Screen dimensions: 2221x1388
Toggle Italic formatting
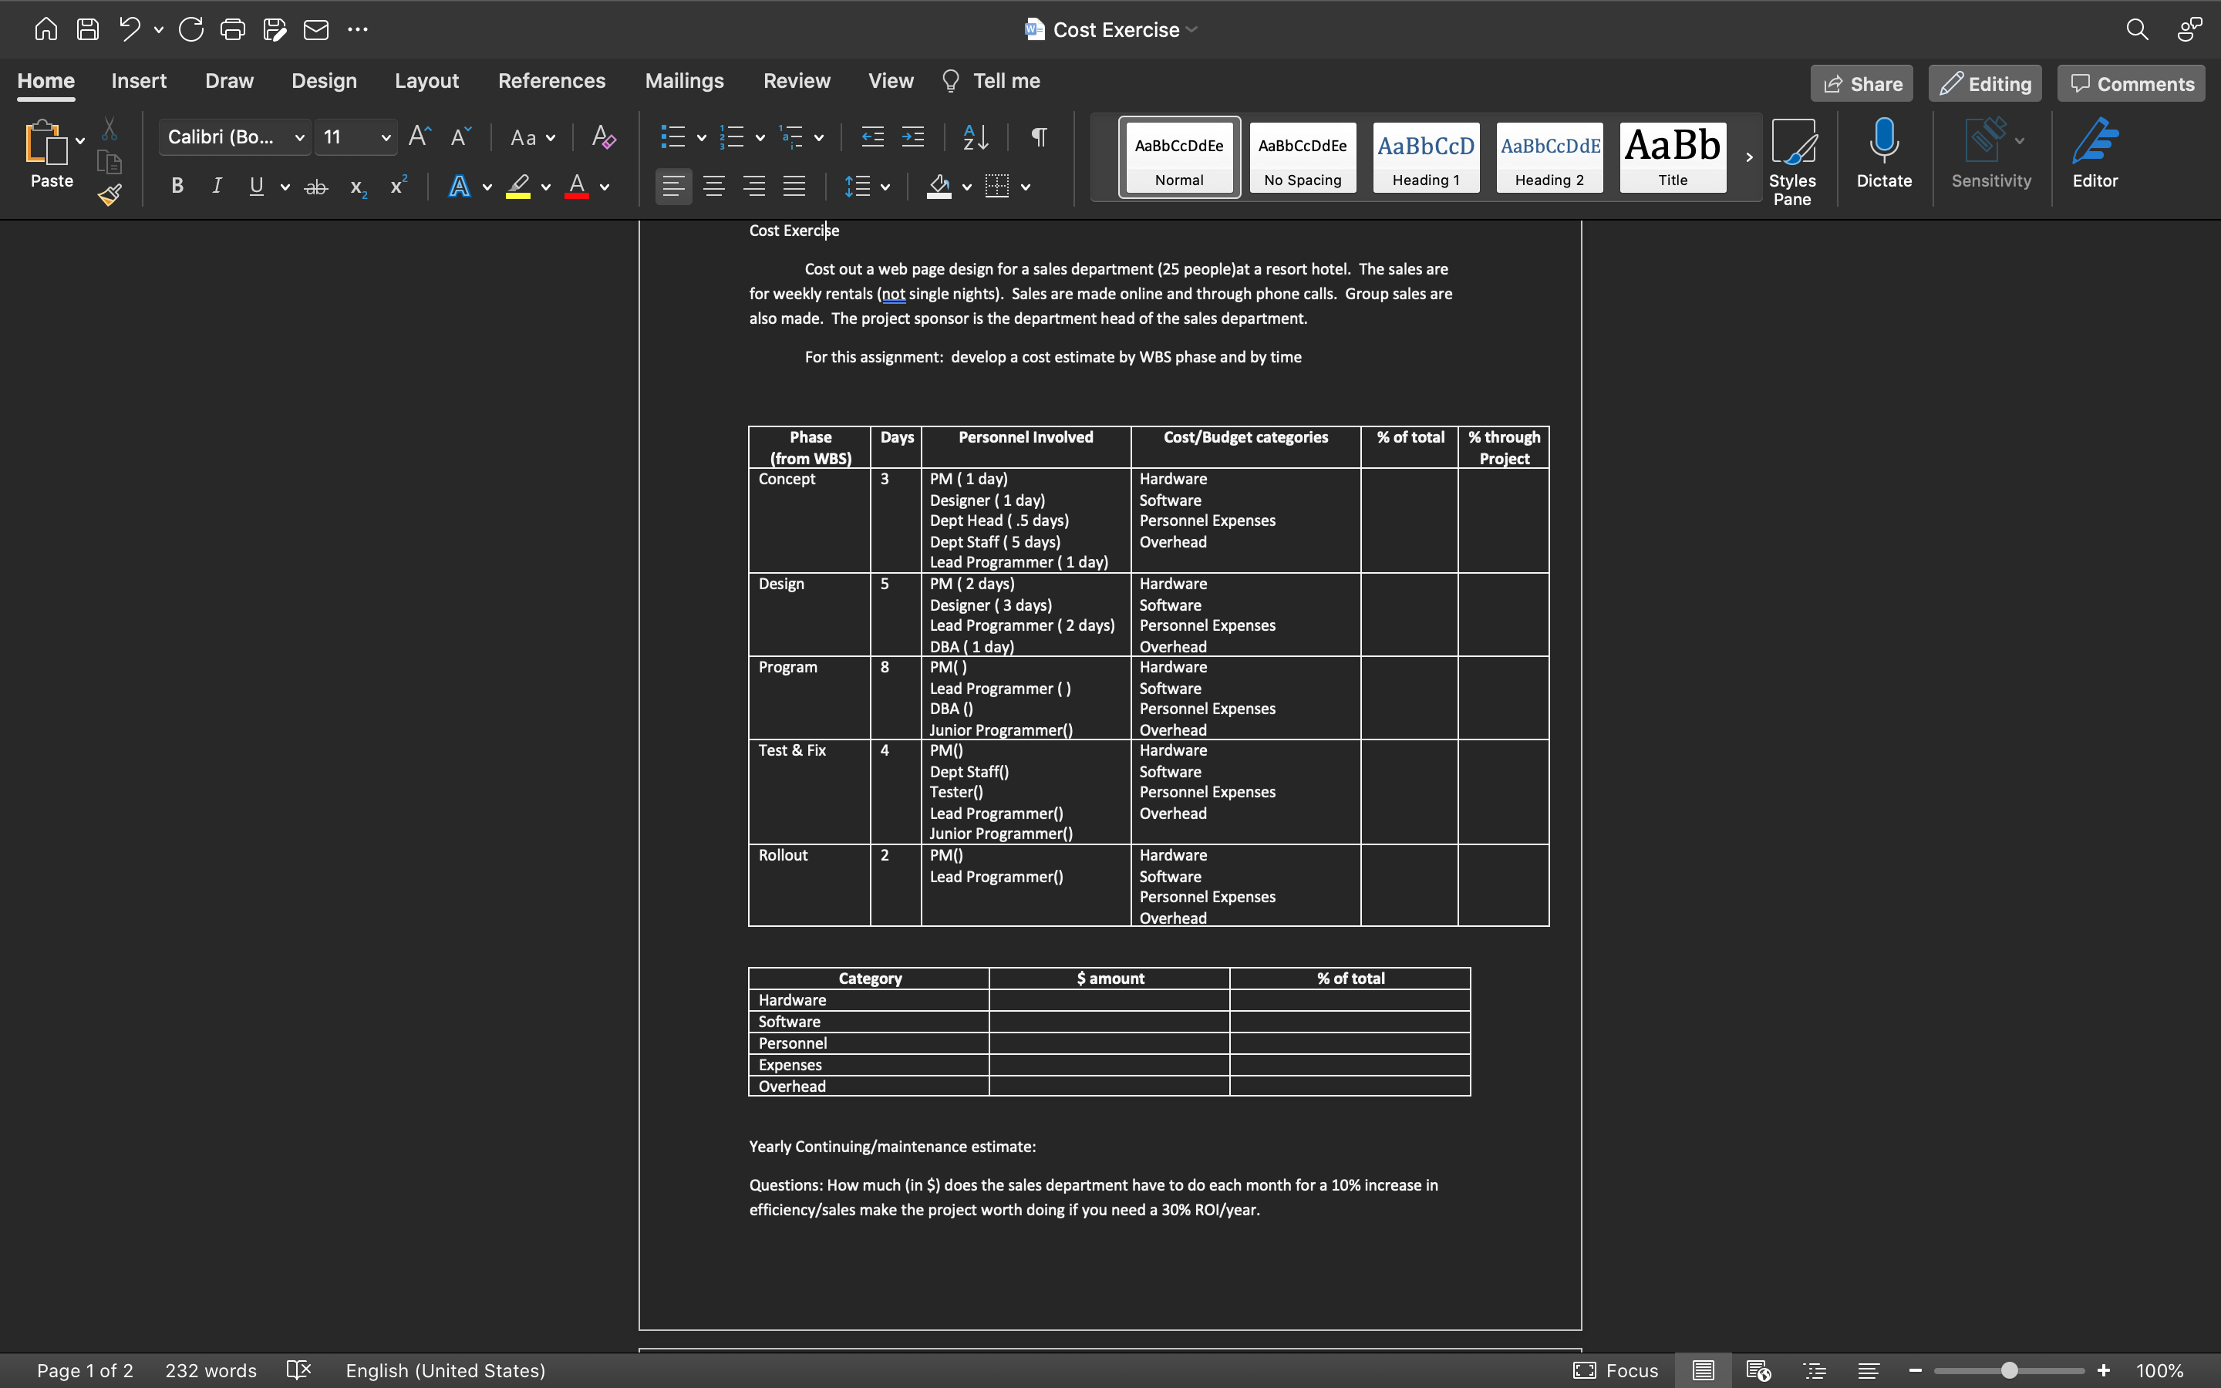[x=217, y=187]
